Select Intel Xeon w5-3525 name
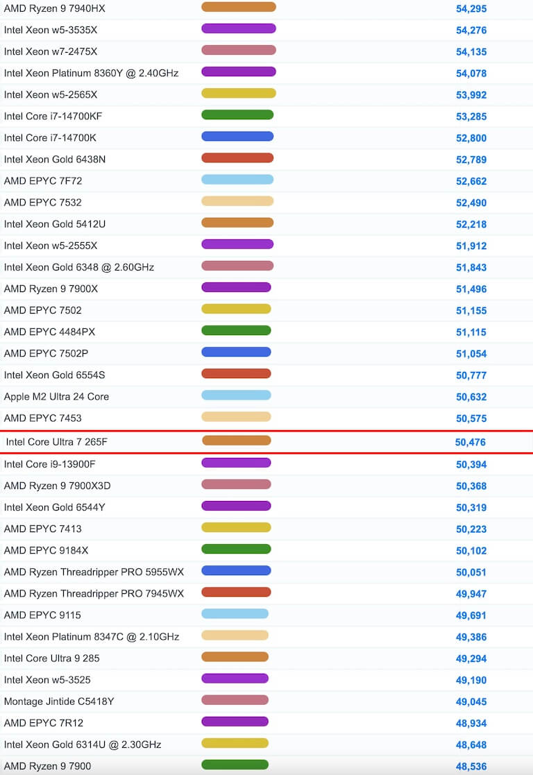The height and width of the screenshot is (775, 533). (x=47, y=680)
